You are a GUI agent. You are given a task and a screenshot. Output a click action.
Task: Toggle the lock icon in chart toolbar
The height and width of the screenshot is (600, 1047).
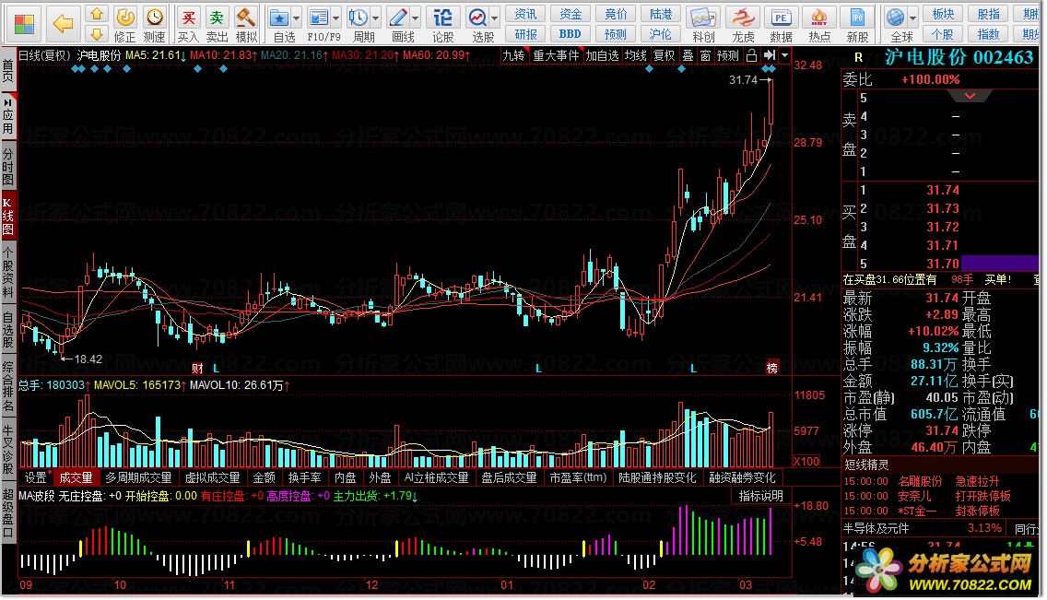pos(751,55)
